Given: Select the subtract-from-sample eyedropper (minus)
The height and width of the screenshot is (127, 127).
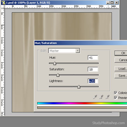Looking at the screenshot, I should point(107,97).
